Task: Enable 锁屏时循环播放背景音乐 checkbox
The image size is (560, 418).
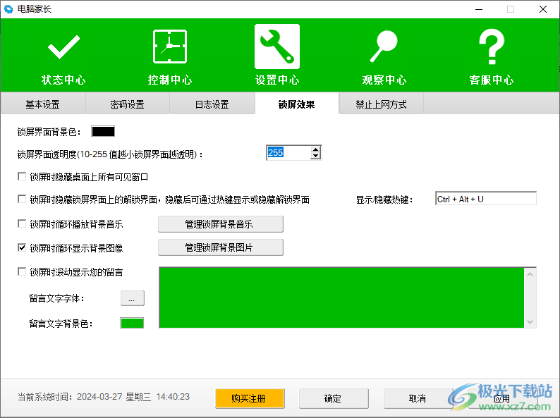Action: click(22, 224)
